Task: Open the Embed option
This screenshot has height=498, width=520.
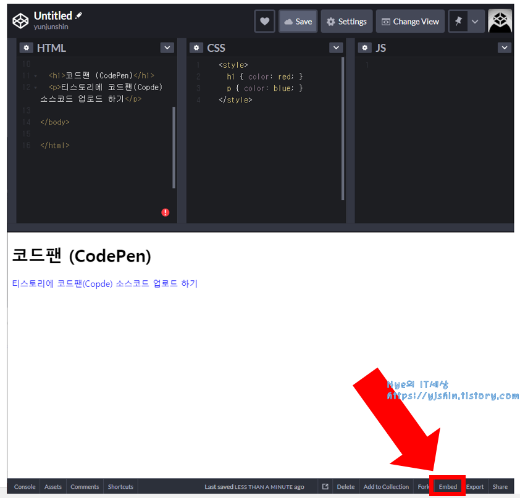Action: click(x=448, y=486)
